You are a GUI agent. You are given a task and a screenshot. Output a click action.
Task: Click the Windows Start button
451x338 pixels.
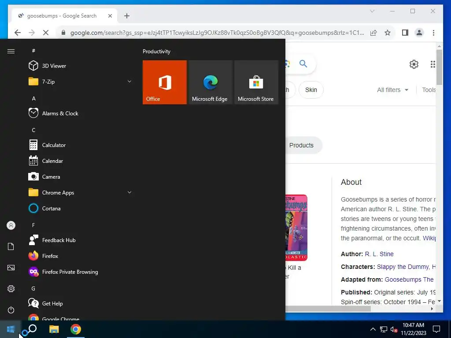coord(11,329)
